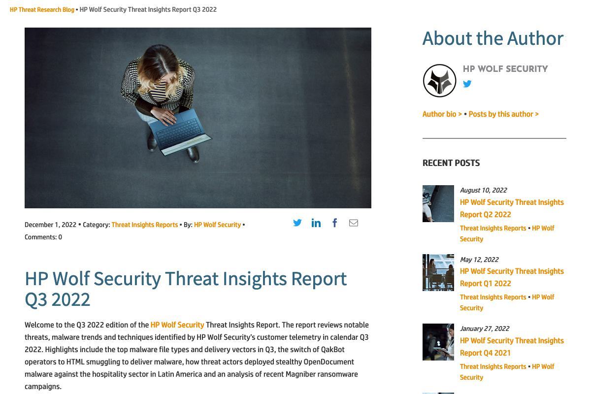
Task: Open Author bio link
Action: [442, 114]
